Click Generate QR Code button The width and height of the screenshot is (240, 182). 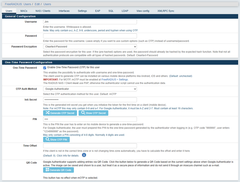point(58,170)
